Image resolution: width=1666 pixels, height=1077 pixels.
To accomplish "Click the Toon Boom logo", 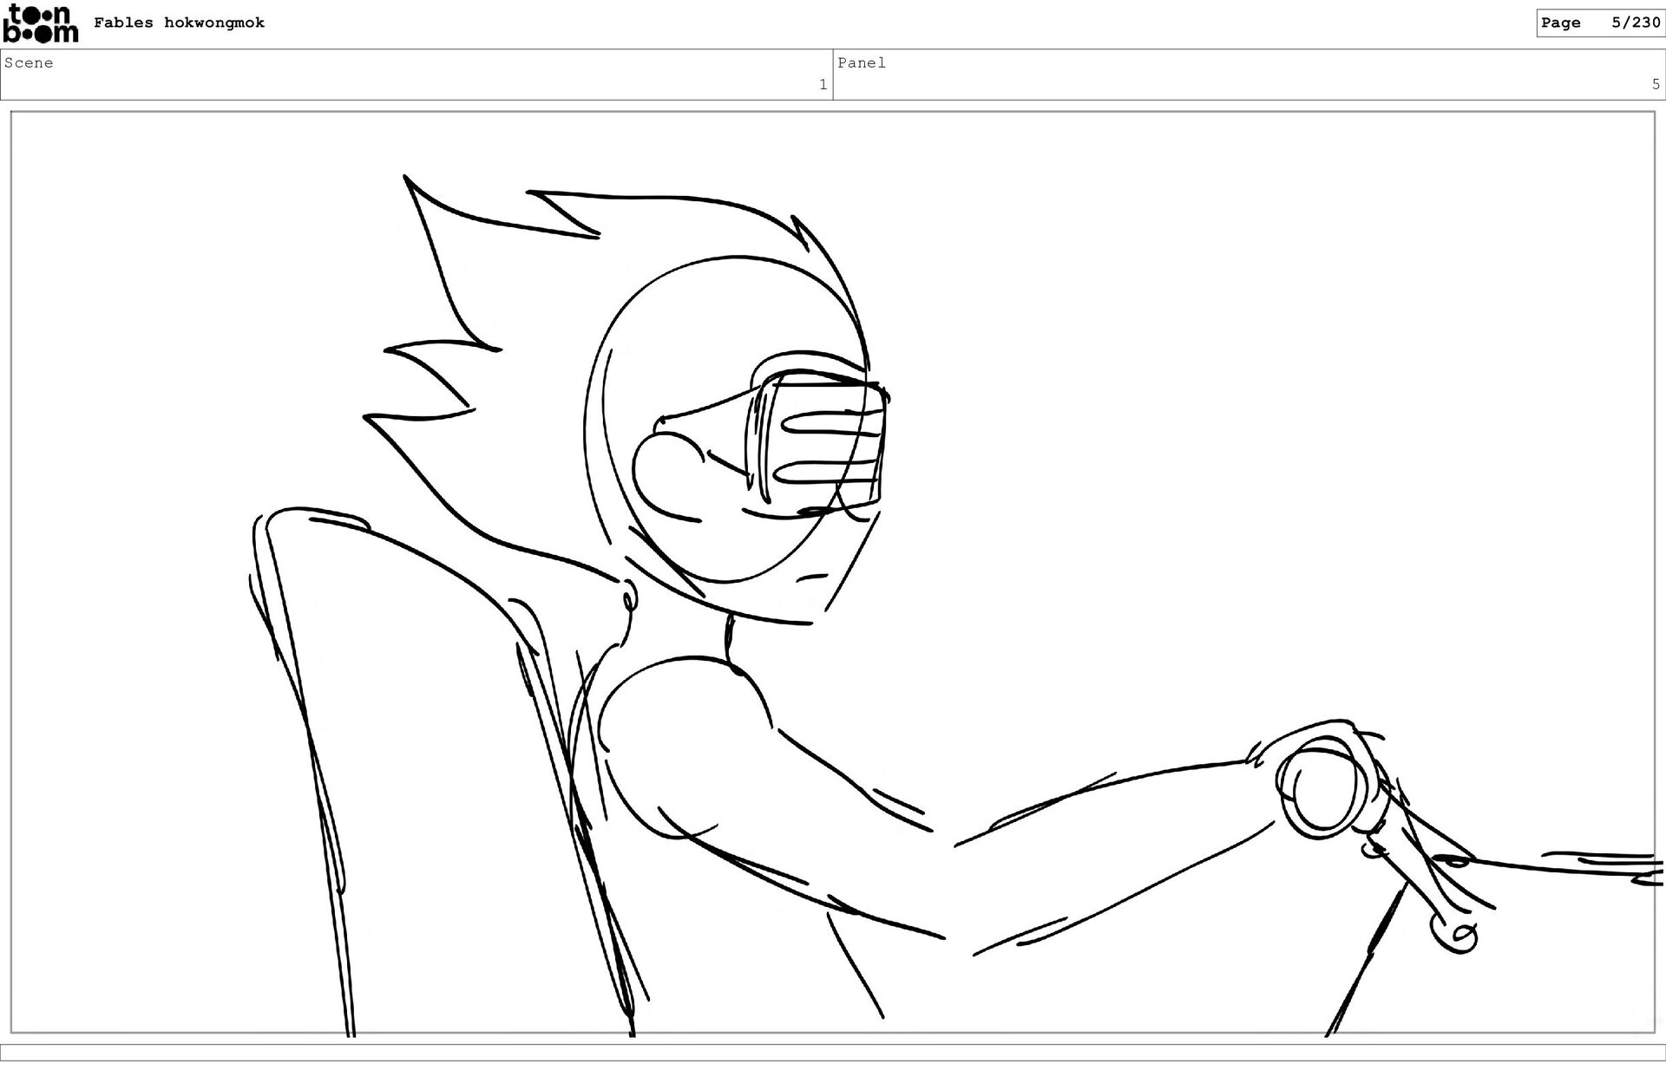I will 40,23.
